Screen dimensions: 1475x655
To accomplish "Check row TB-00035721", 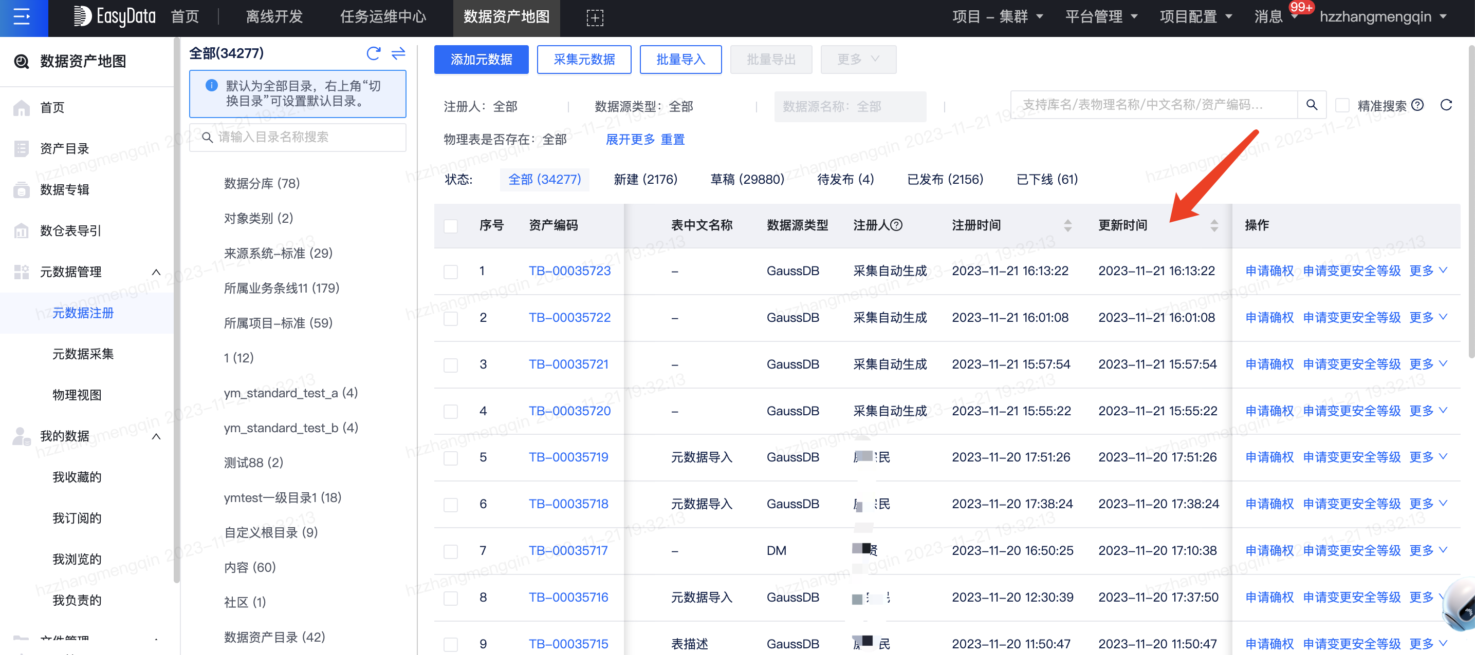I will pos(451,364).
